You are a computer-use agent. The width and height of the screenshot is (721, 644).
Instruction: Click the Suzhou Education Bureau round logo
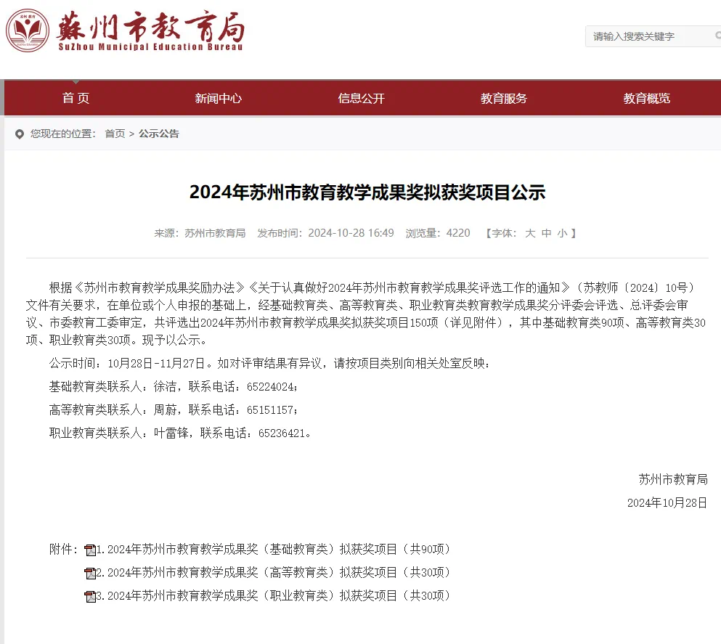coord(28,30)
